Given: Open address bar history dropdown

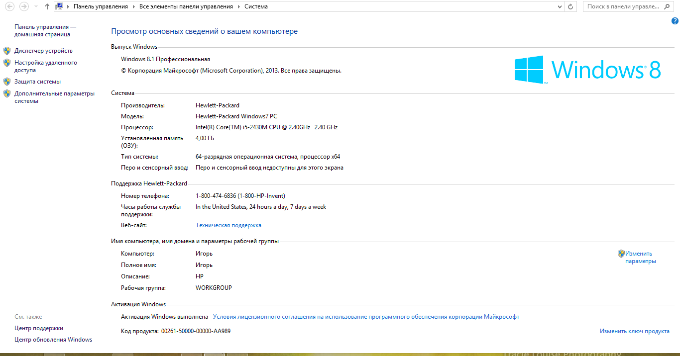Looking at the screenshot, I should [x=560, y=7].
